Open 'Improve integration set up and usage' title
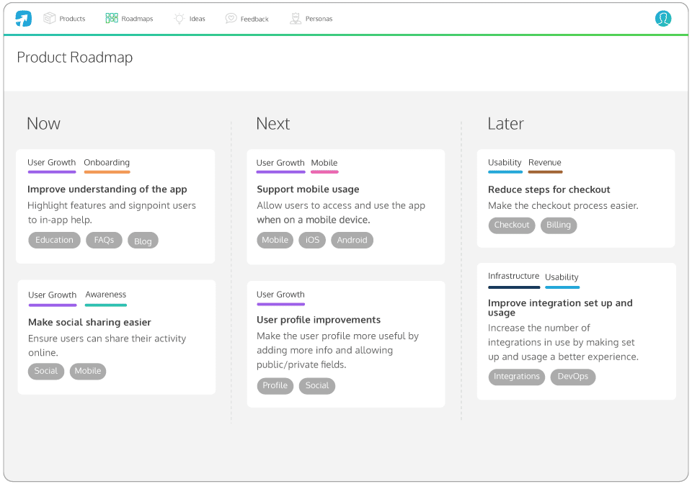The width and height of the screenshot is (692, 484). (561, 308)
